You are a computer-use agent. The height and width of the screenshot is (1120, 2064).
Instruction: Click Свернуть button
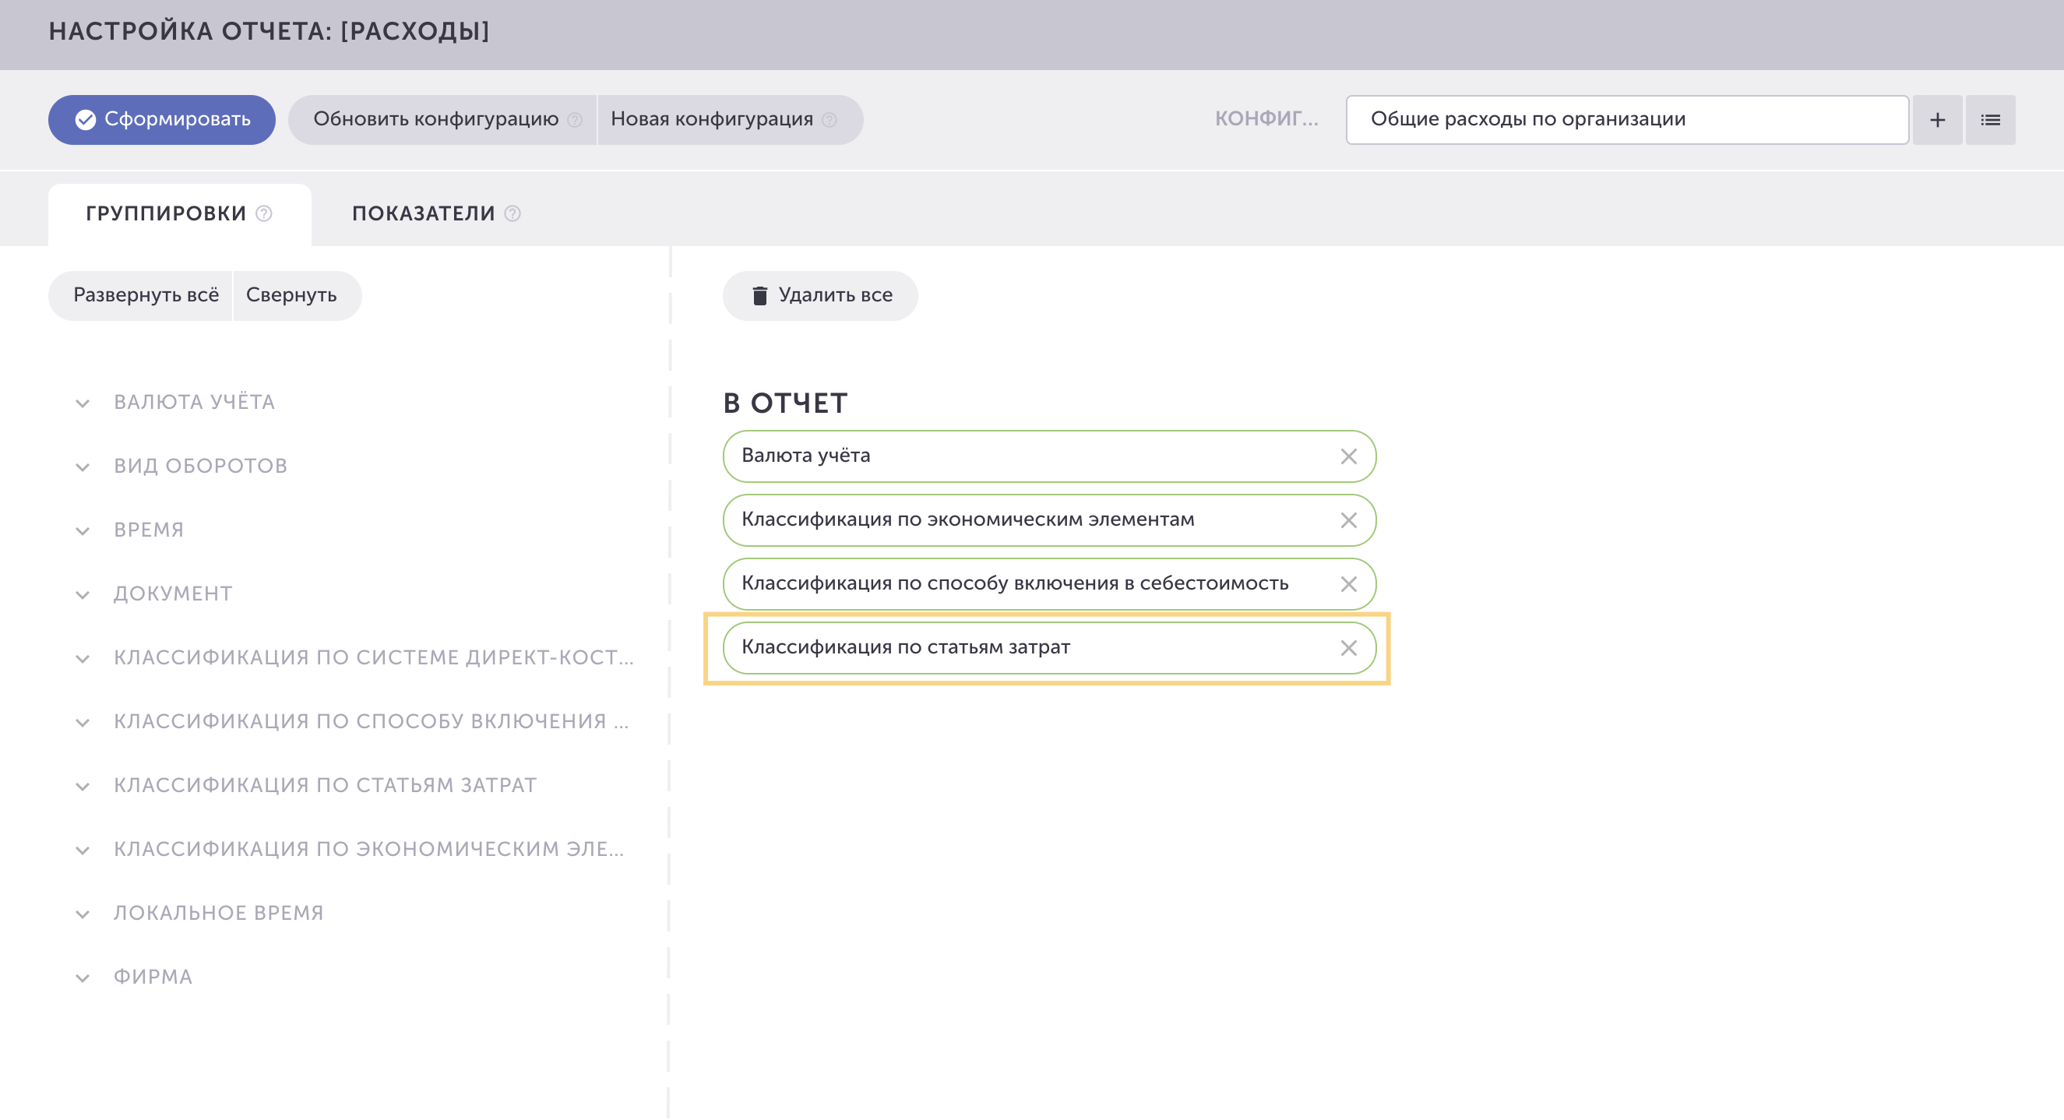(298, 296)
